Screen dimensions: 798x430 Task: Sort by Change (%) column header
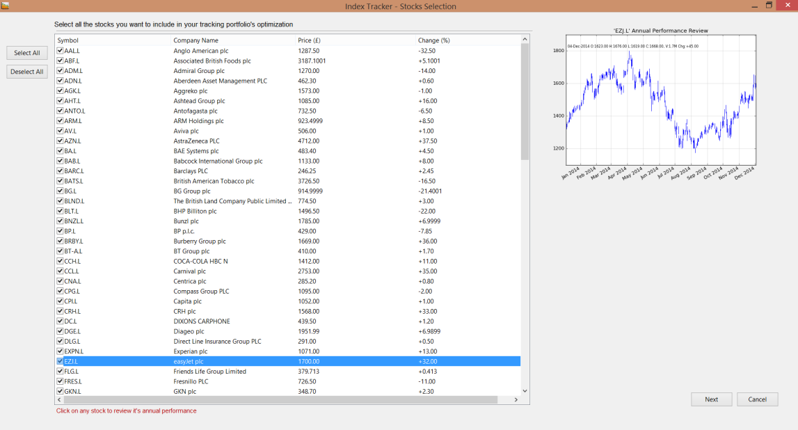click(x=468, y=40)
